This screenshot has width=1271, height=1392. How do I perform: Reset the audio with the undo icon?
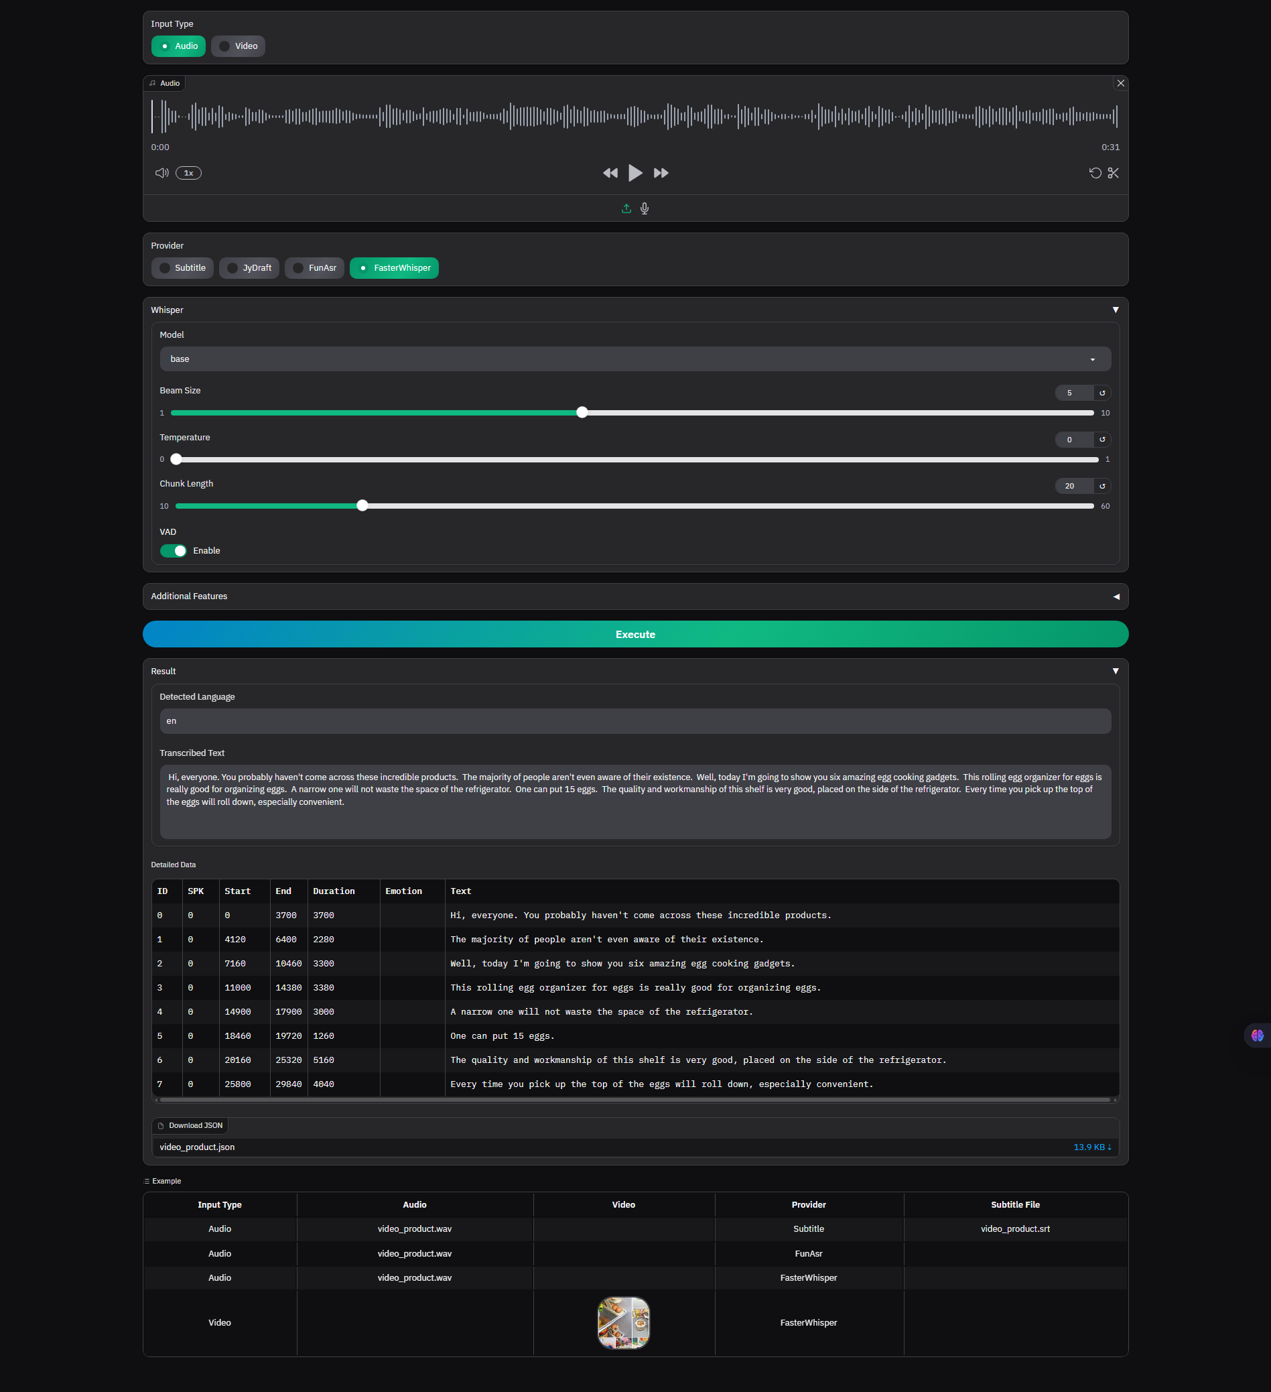pos(1095,173)
